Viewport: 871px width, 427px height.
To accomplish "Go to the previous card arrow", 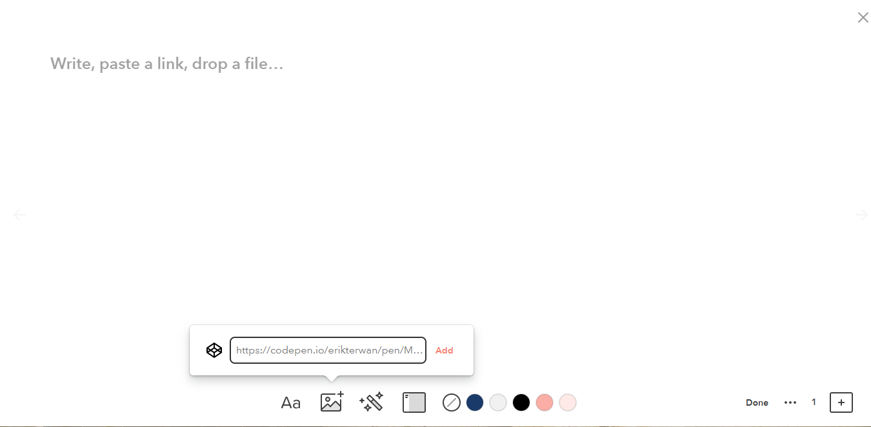I will click(20, 214).
